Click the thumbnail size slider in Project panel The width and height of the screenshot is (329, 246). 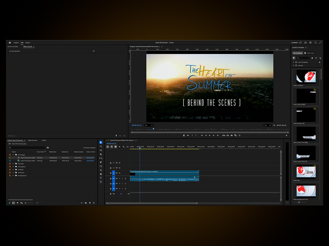[25, 203]
